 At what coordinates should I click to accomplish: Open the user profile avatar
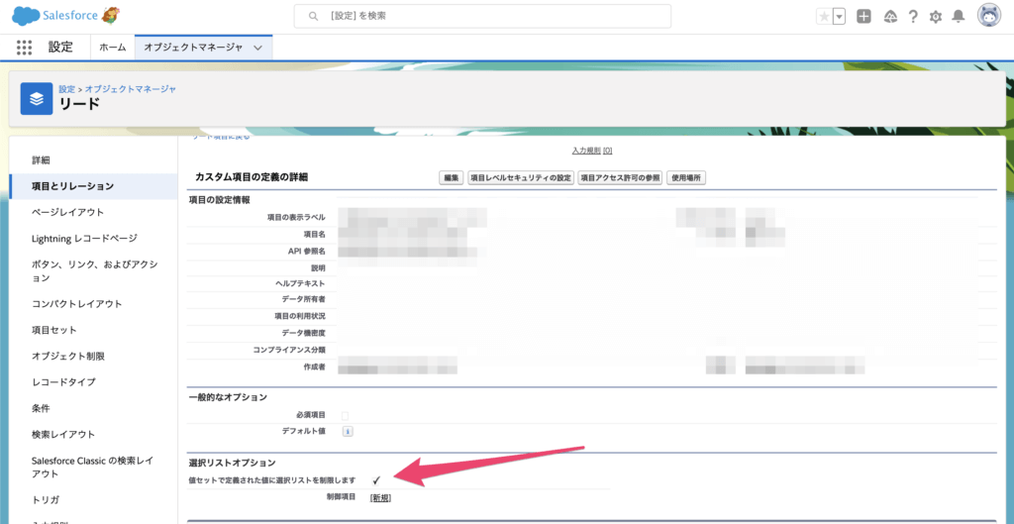tap(988, 16)
